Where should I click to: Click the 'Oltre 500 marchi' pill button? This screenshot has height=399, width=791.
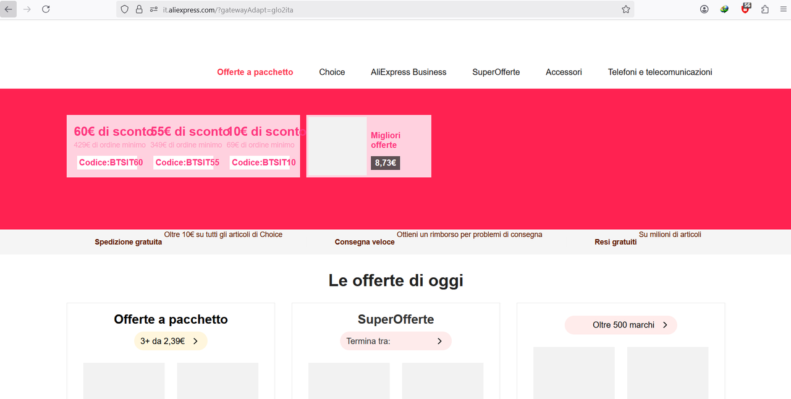click(620, 325)
